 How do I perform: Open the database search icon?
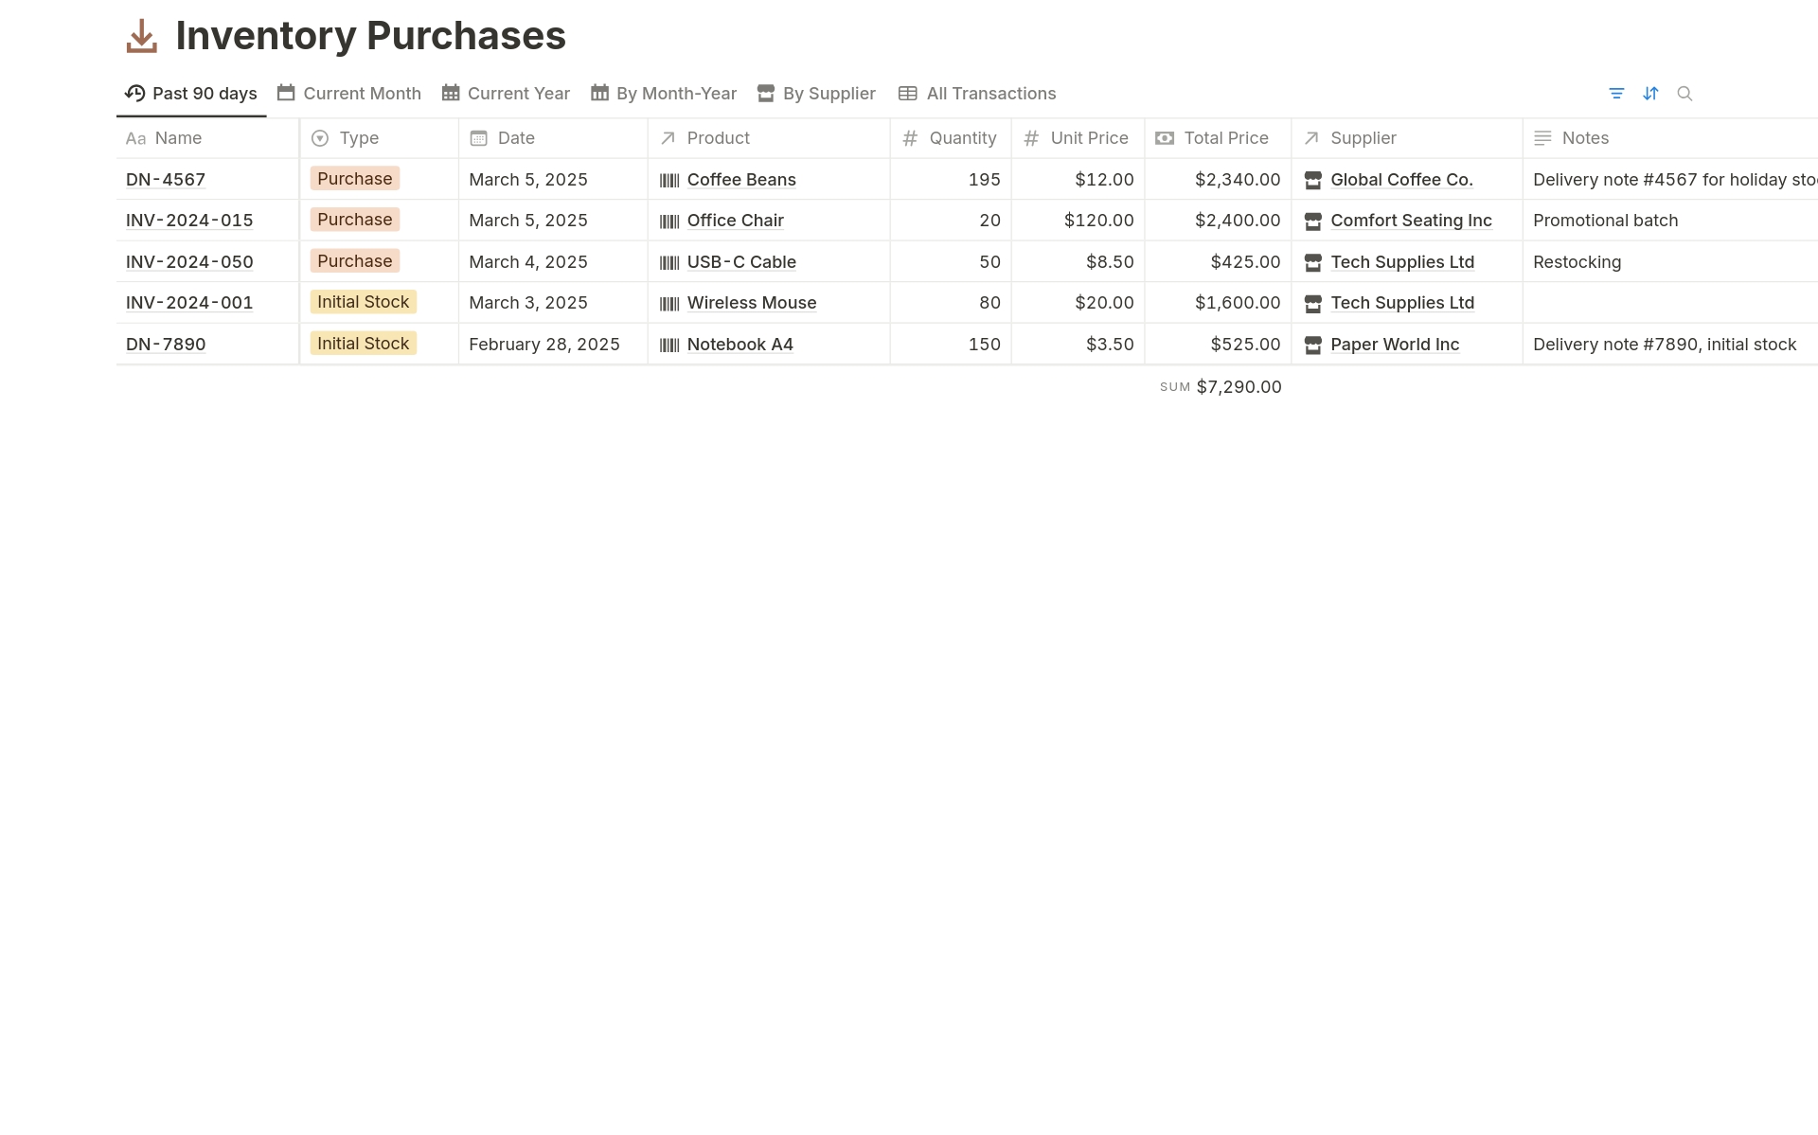pyautogui.click(x=1684, y=94)
